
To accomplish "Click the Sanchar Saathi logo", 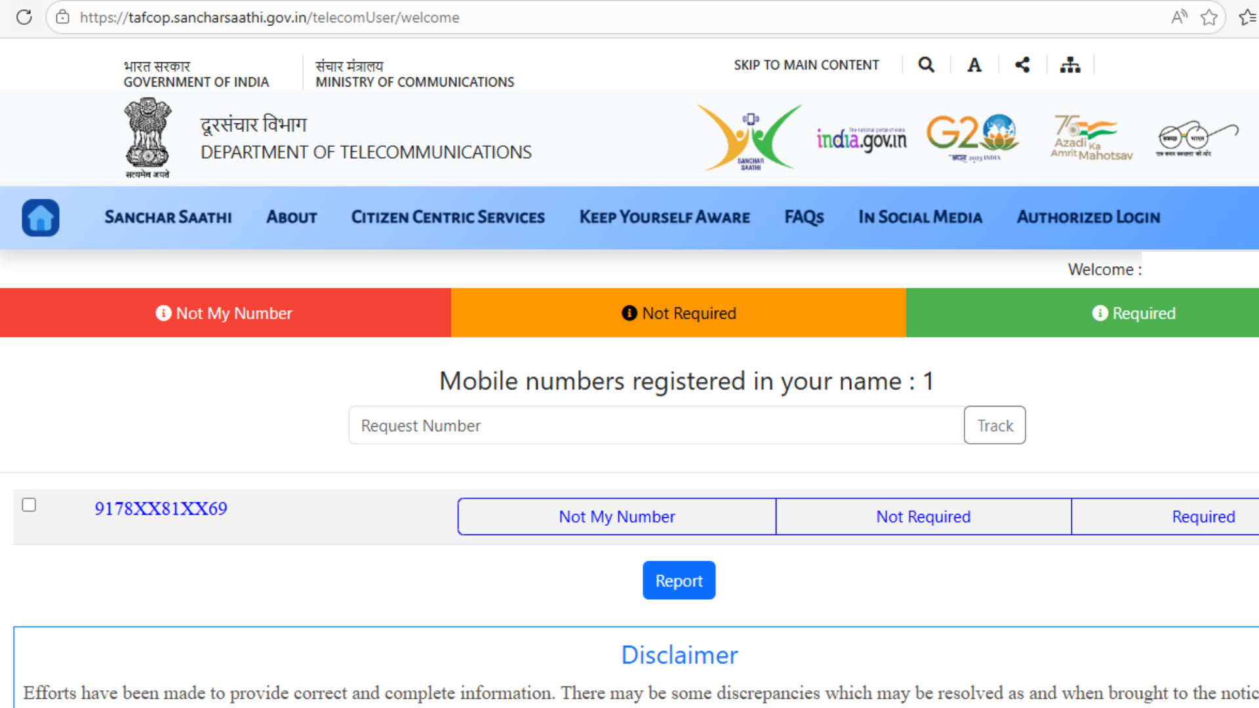I will pos(749,138).
